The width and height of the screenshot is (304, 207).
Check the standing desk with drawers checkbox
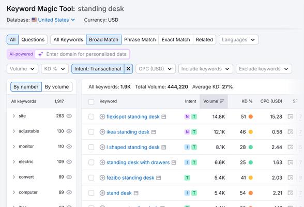tap(91, 162)
